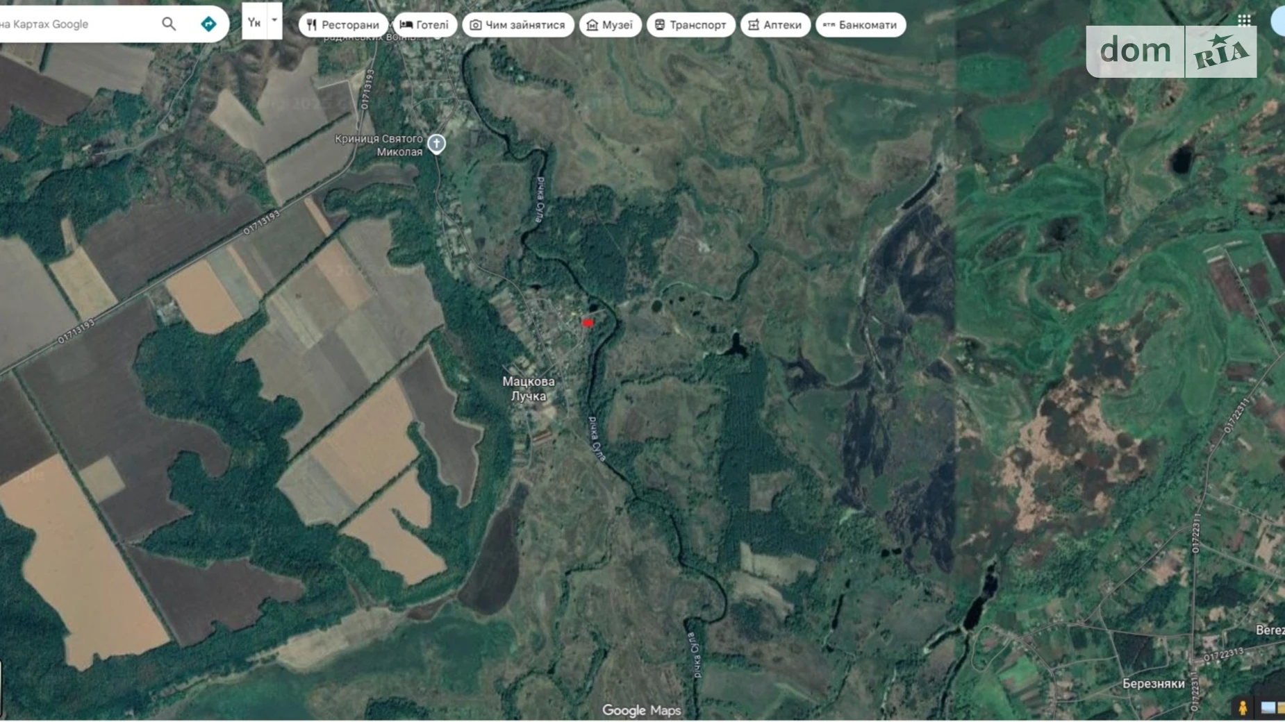Expand the language input dropdown arrow
The image size is (1285, 722).
tap(274, 20)
